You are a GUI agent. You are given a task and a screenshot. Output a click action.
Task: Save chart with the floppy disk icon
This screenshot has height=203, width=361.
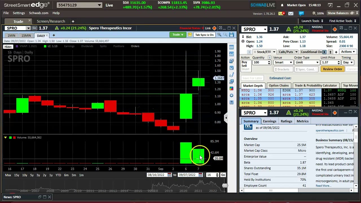[x=232, y=35]
